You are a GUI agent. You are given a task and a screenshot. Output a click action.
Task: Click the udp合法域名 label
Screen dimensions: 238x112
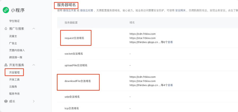click(x=72, y=97)
